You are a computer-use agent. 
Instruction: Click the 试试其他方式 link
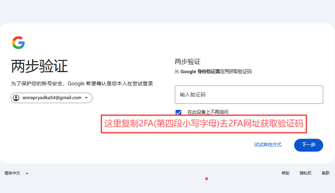tap(268, 145)
